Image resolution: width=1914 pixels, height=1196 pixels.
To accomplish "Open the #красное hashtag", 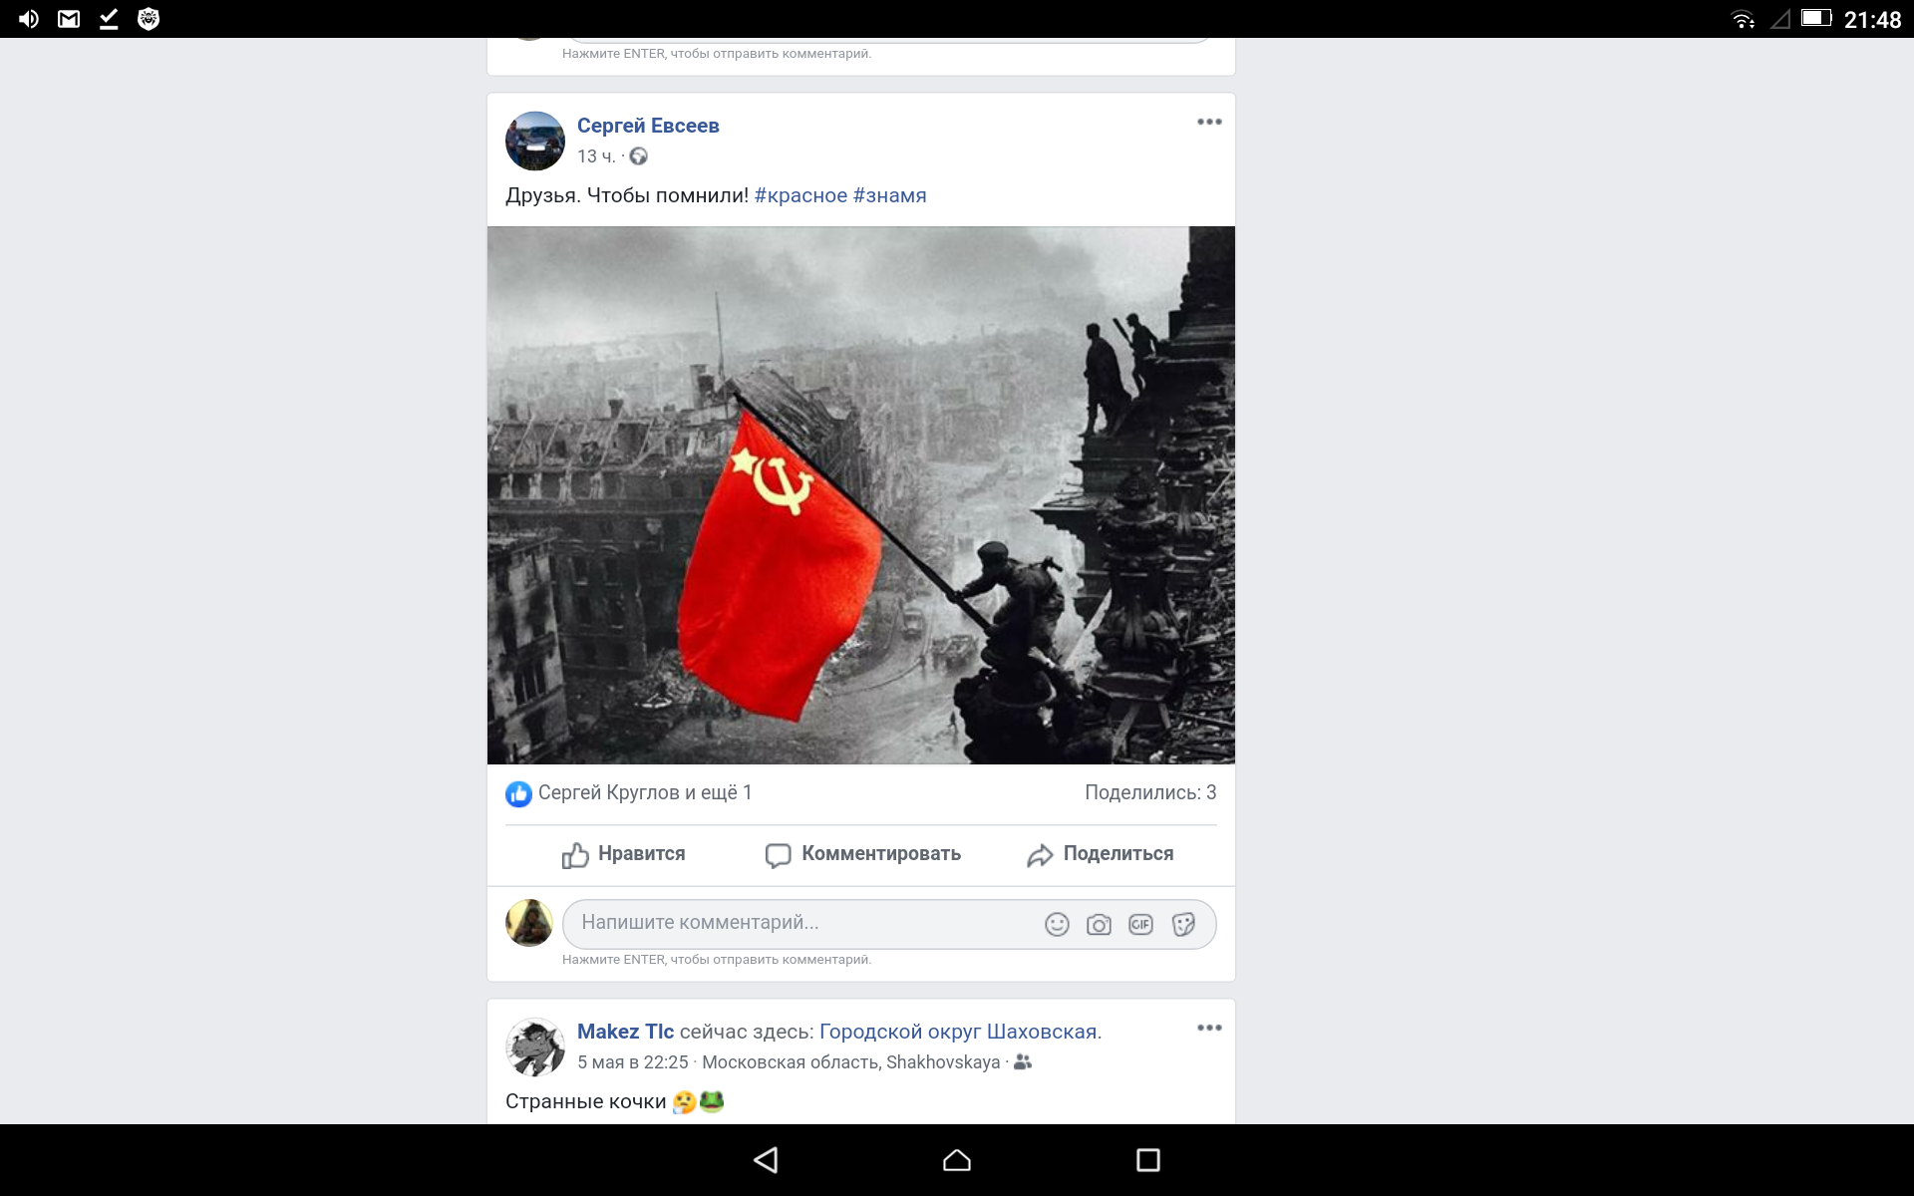I will (x=800, y=195).
